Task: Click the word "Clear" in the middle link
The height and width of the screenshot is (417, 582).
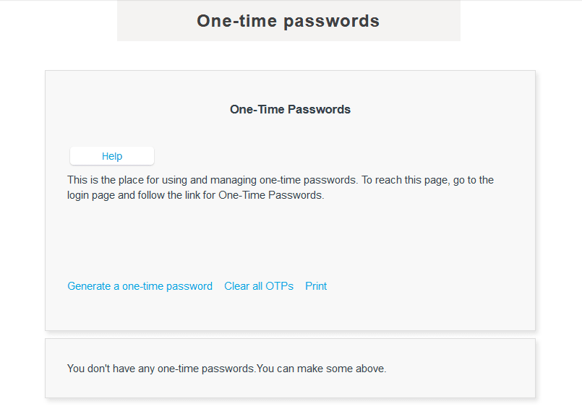Action: point(236,286)
